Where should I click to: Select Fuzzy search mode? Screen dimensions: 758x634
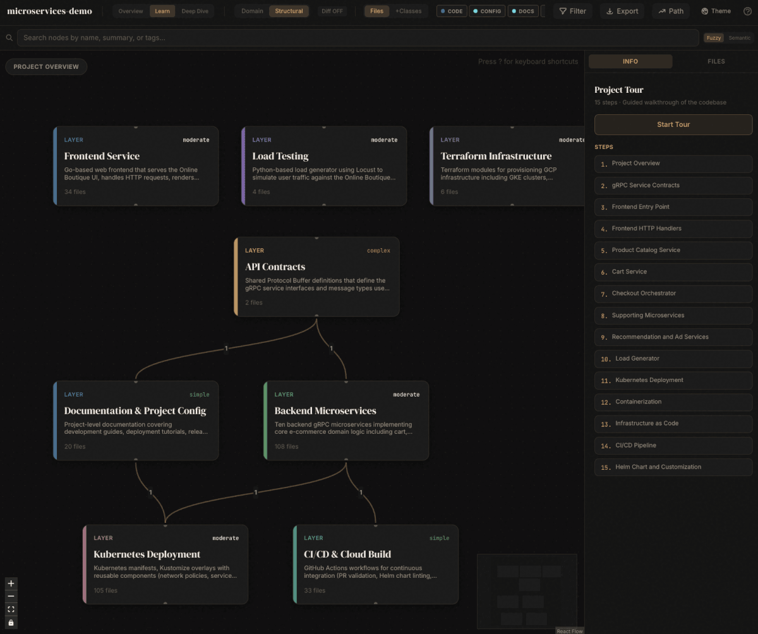(x=714, y=38)
